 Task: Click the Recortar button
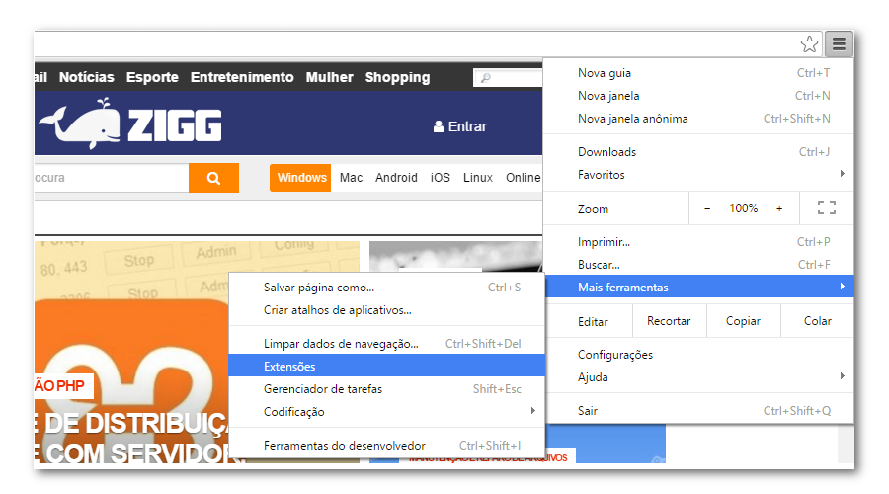(x=669, y=321)
